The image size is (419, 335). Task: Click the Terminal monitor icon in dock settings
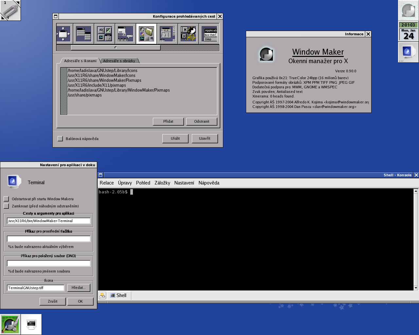[x=14, y=181]
